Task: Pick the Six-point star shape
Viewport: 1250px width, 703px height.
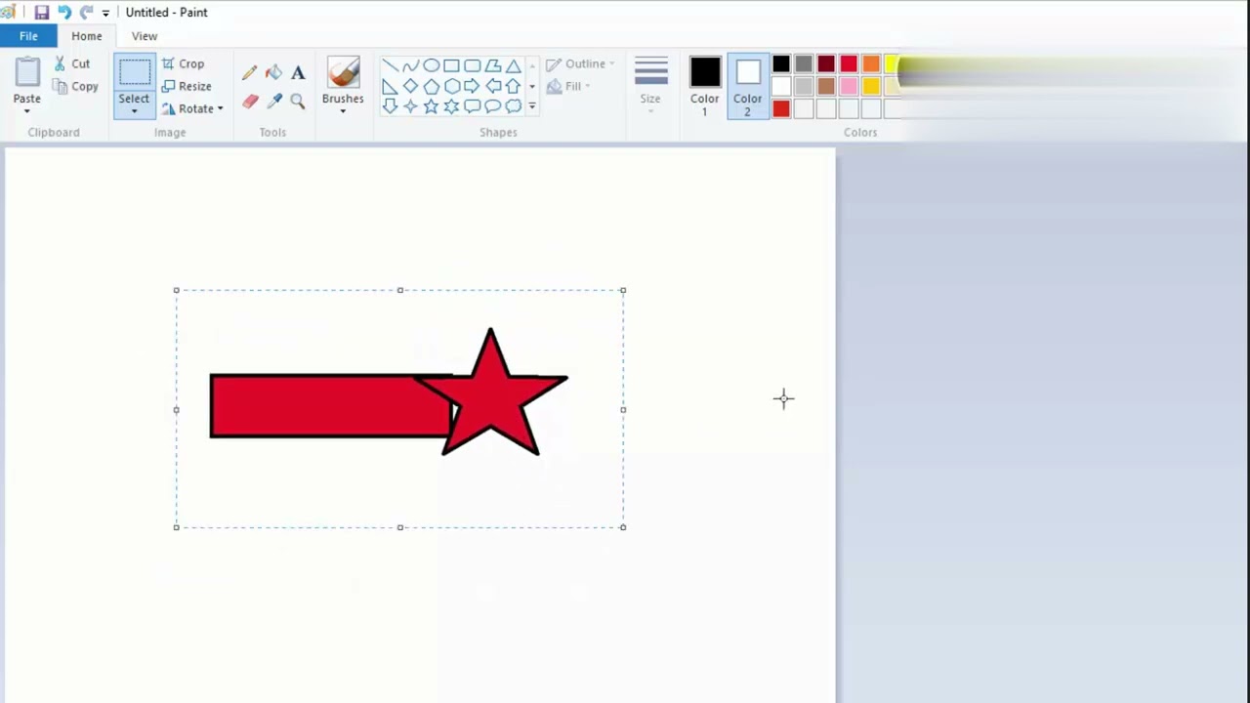Action: tap(451, 106)
